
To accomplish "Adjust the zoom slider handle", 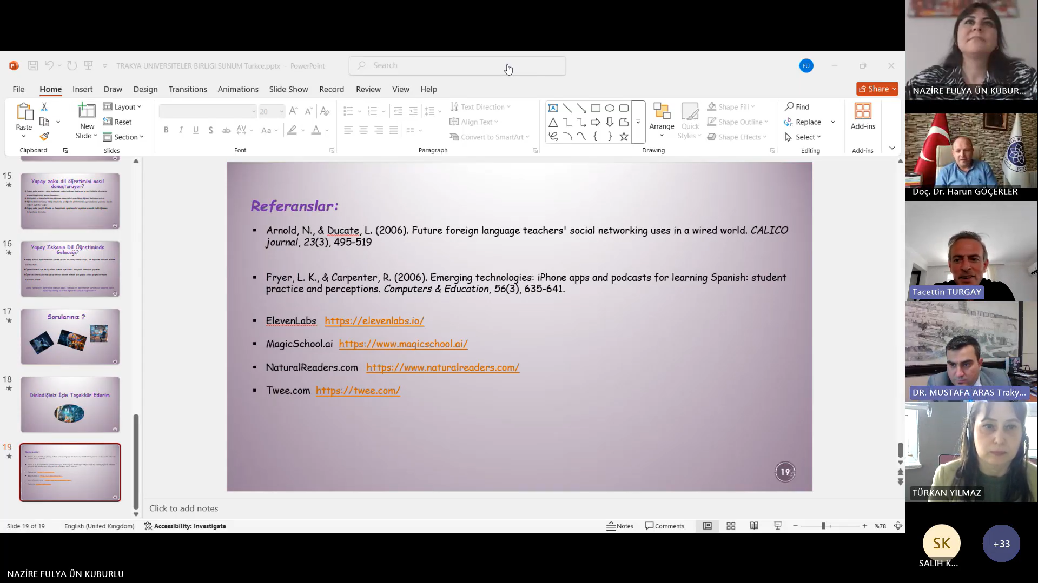I will click(x=823, y=526).
